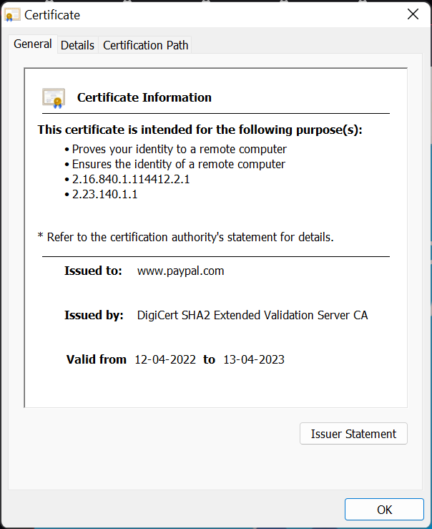The width and height of the screenshot is (432, 529).
Task: Click the Issuer Statement button
Action: (x=353, y=434)
